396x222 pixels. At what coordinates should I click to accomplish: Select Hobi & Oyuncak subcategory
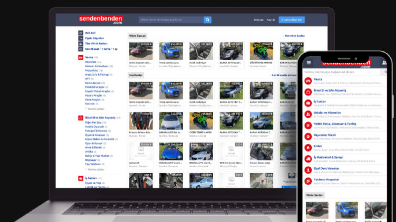pyautogui.click(x=94, y=126)
